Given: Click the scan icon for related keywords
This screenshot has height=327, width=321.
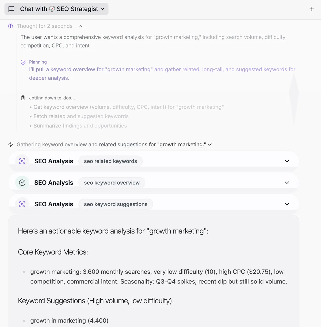Looking at the screenshot, I should tap(22, 161).
